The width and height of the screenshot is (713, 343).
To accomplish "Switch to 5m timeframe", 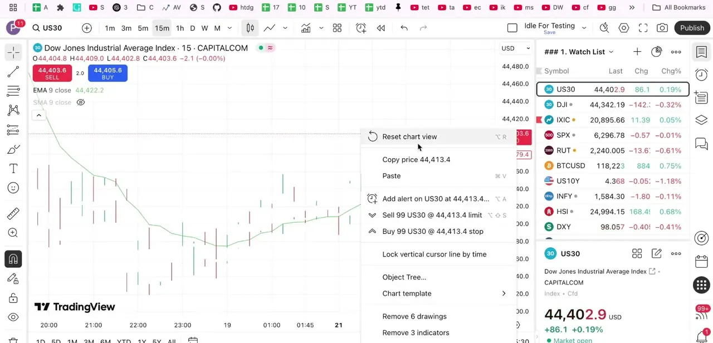I will [143, 28].
